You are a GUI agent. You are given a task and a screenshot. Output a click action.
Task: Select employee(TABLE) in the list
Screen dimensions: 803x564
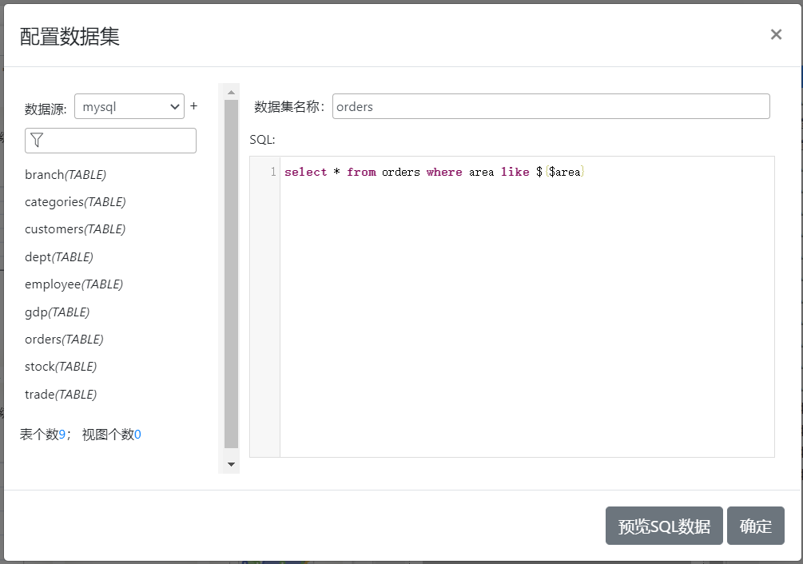74,284
